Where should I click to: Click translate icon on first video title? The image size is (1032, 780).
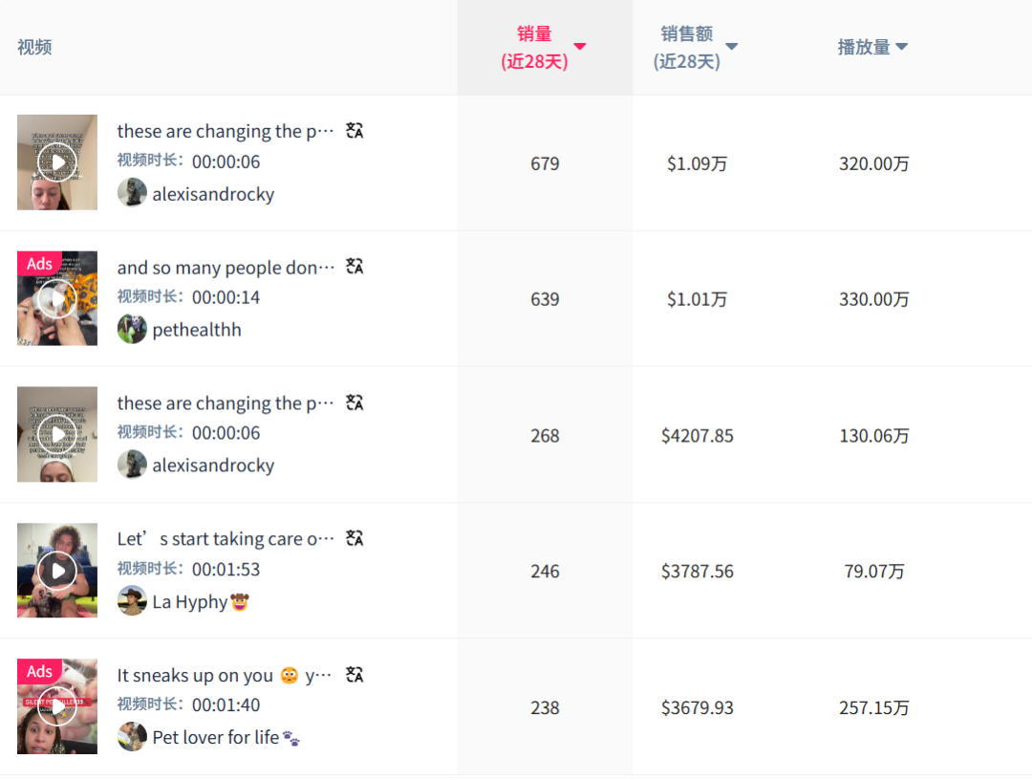[355, 131]
